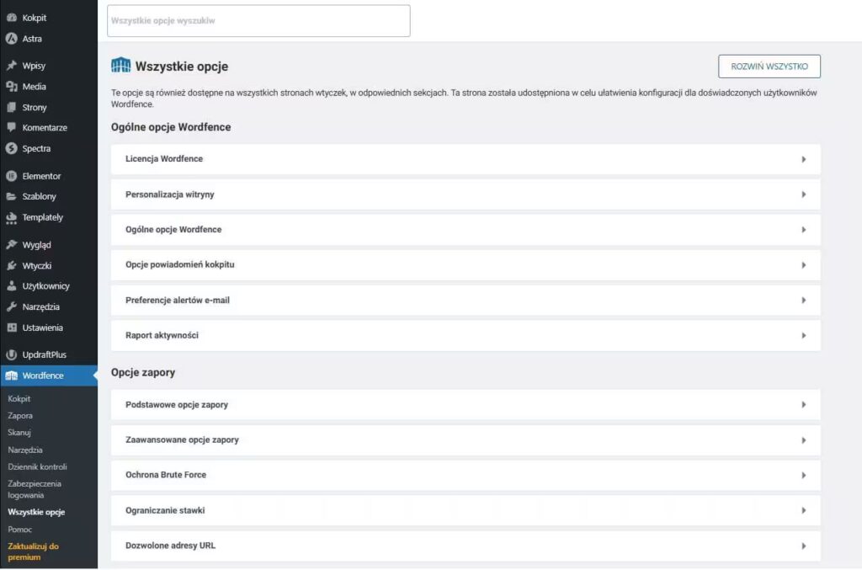Open Wtyczki menu label
Screen dimensions: 862x570
pyautogui.click(x=37, y=265)
